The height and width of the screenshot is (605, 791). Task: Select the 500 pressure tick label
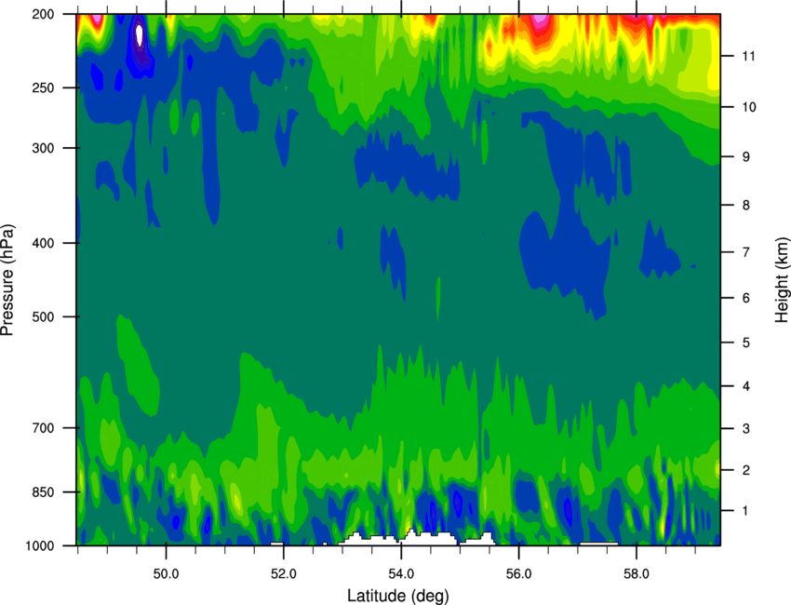(43, 316)
